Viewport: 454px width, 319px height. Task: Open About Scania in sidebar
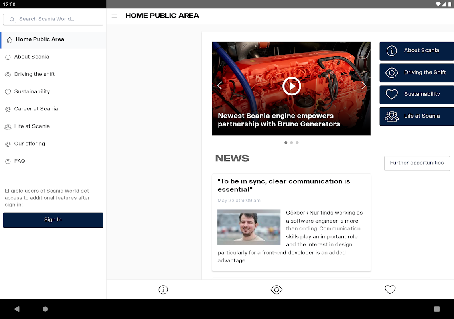tap(53, 57)
